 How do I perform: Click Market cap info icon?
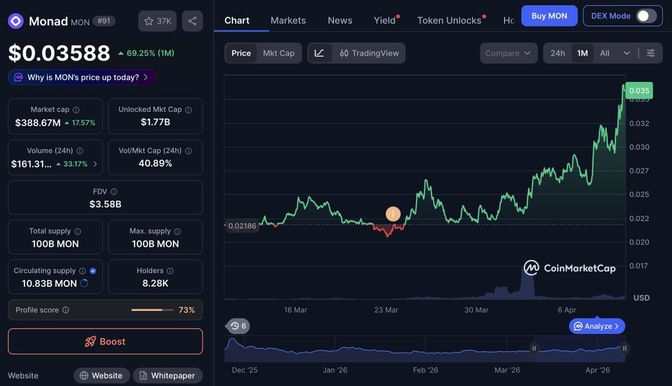76,110
